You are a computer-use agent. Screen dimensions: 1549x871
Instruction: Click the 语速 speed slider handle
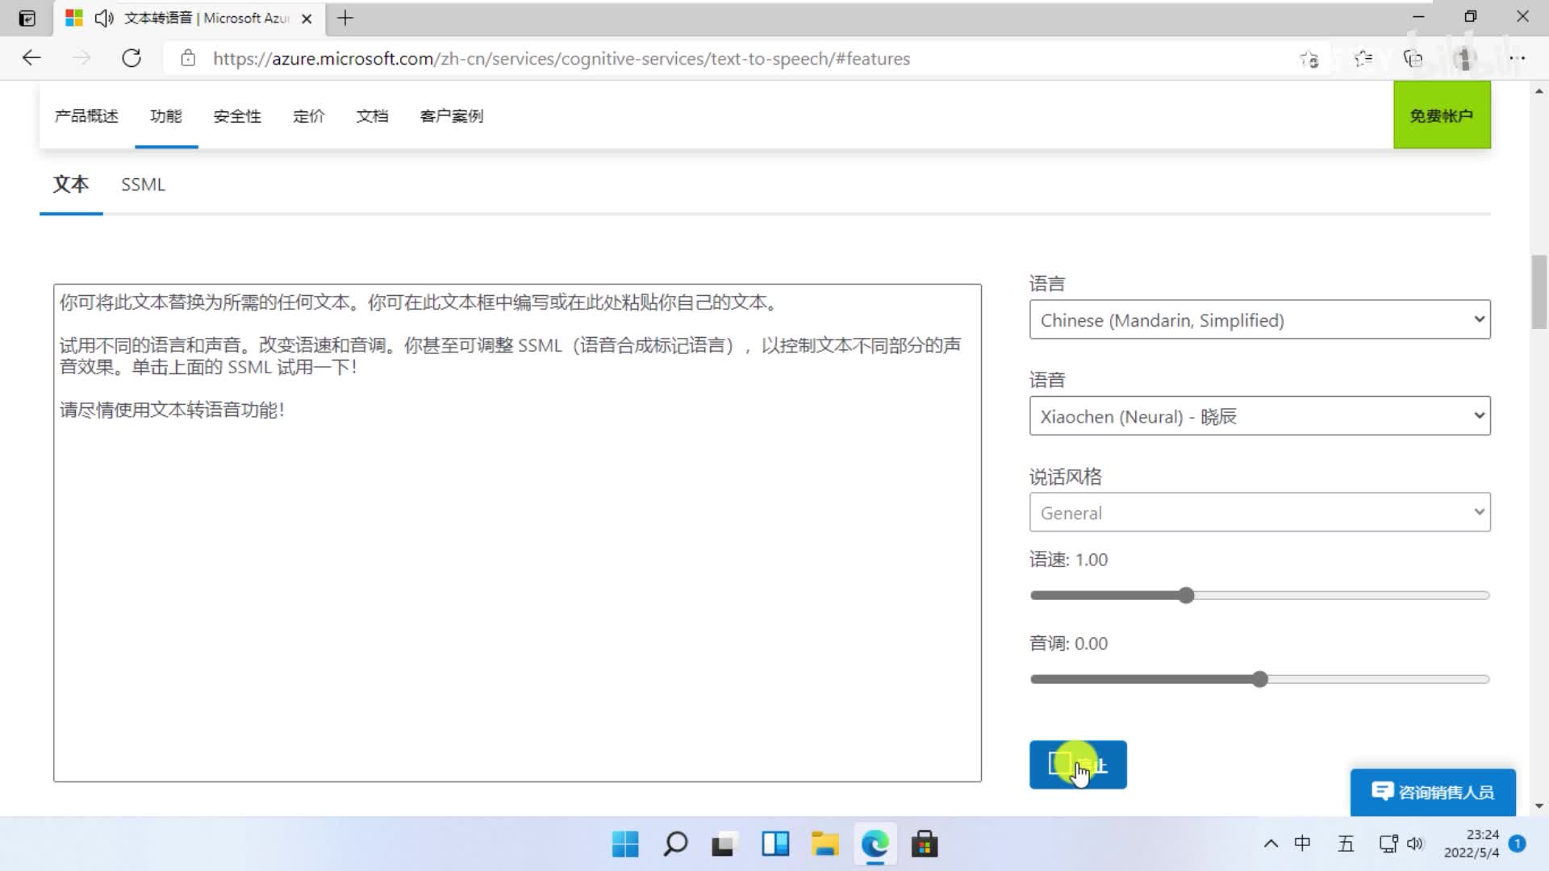coord(1186,596)
